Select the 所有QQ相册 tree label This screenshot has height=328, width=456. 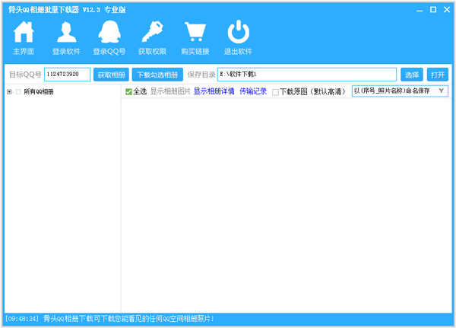point(39,92)
